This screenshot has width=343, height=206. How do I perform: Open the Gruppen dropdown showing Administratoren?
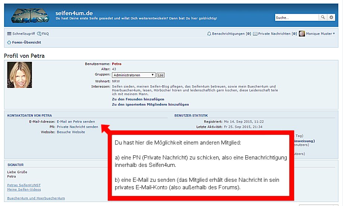[133, 75]
